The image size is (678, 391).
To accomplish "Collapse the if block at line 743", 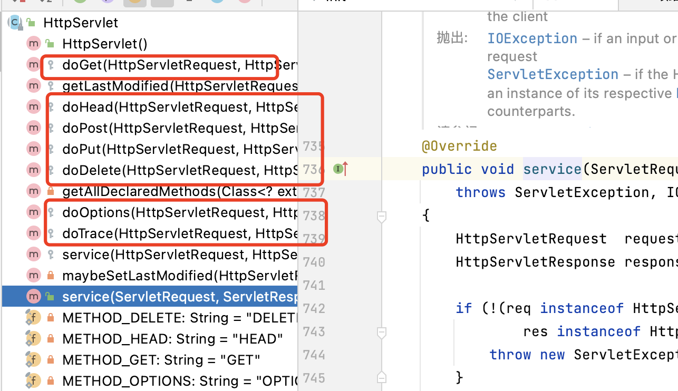I will [382, 332].
